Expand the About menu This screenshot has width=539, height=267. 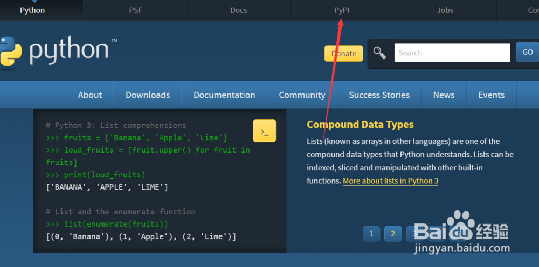point(90,95)
